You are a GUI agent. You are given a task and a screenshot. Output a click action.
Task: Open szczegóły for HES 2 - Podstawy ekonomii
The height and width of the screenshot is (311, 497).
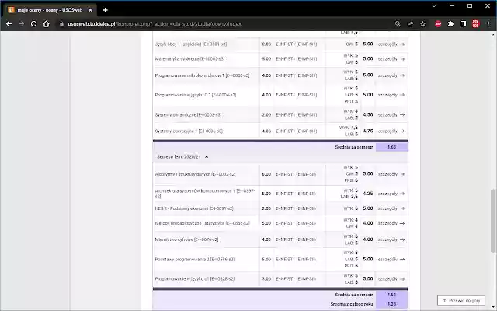click(391, 208)
